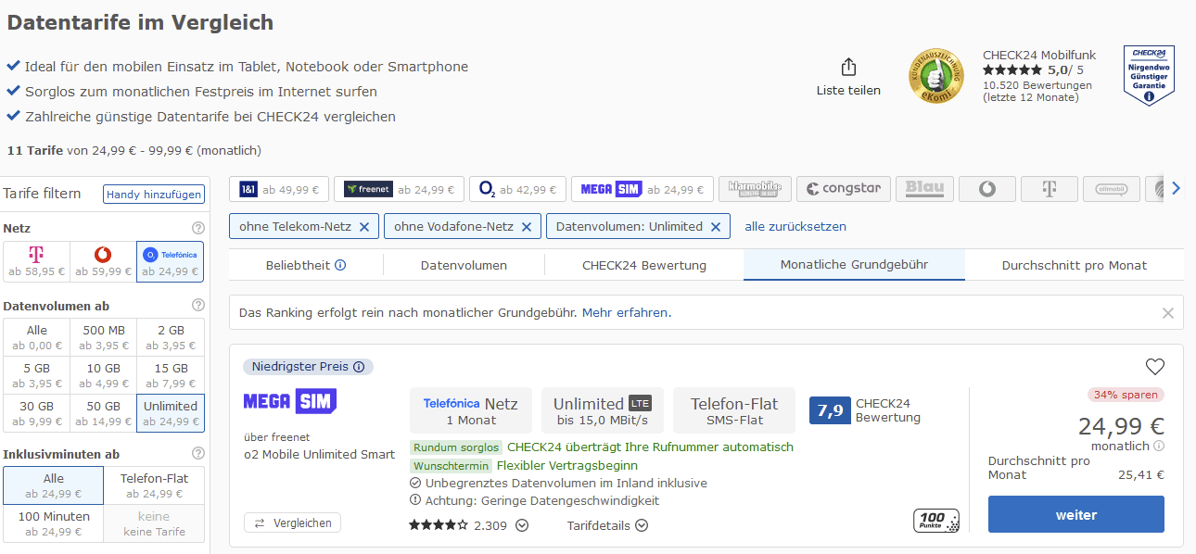Click the blue weiter button
The width and height of the screenshot is (1196, 554).
click(1075, 514)
